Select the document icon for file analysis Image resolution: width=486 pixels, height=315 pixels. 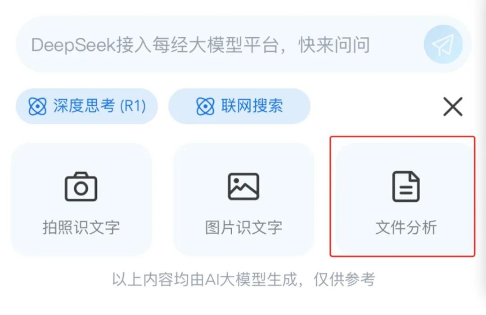tap(406, 186)
